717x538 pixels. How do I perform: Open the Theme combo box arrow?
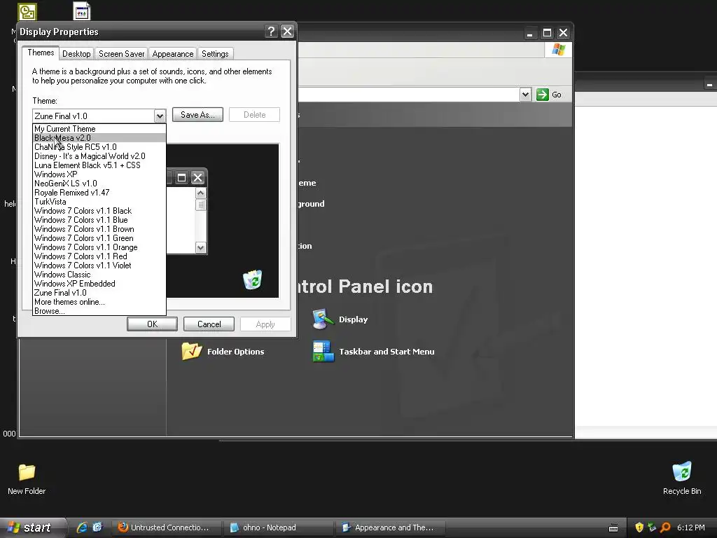pyautogui.click(x=160, y=116)
